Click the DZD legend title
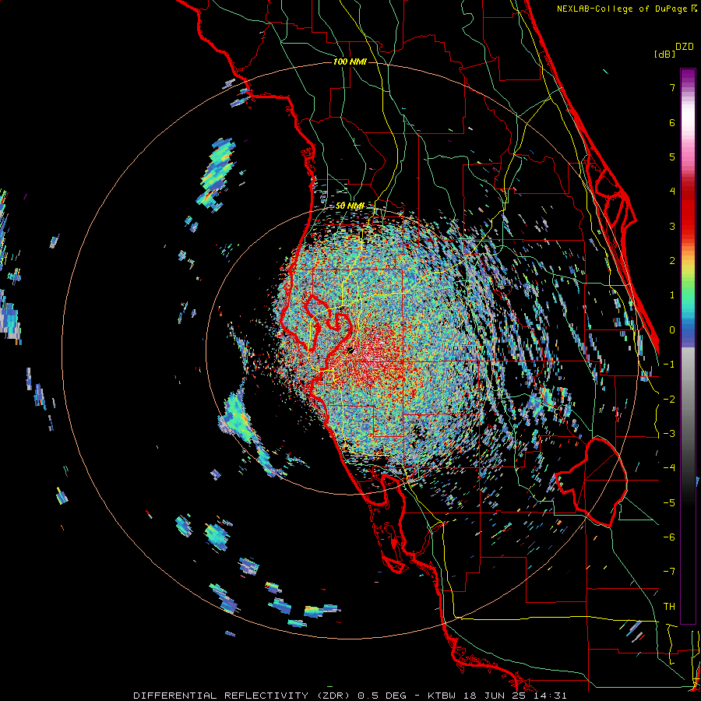This screenshot has width=701, height=701. pos(685,47)
